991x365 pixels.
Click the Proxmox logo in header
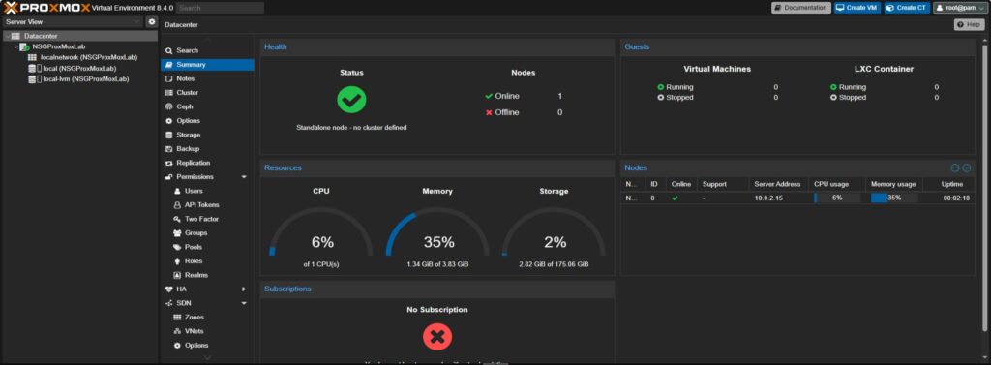pyautogui.click(x=45, y=8)
